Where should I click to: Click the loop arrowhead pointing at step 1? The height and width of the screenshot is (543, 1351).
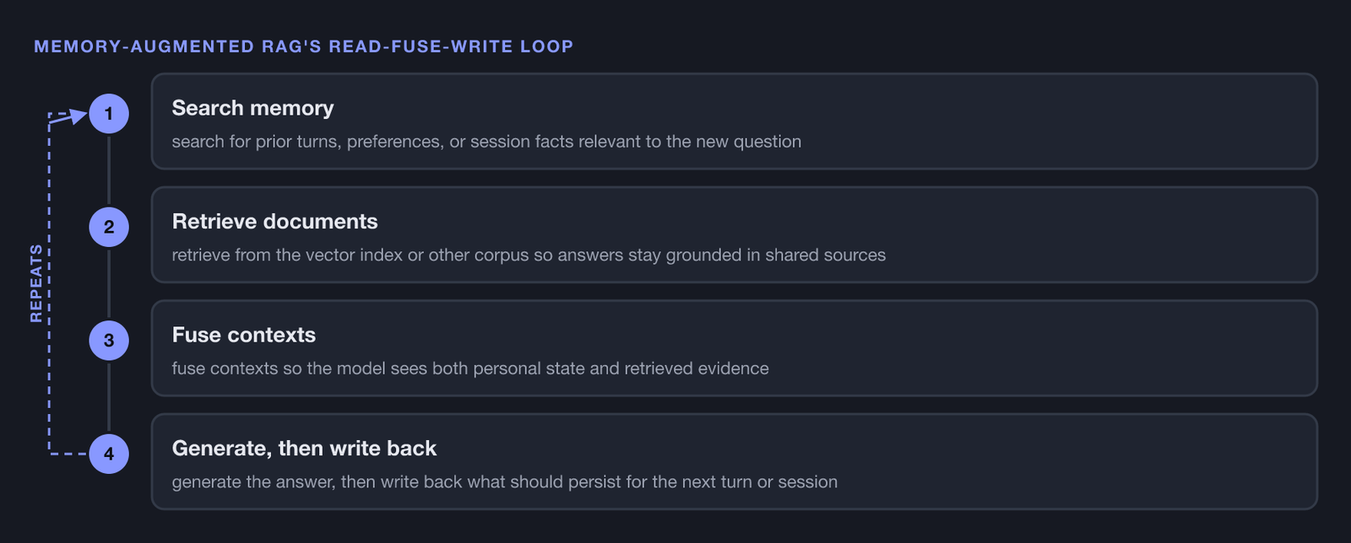click(x=79, y=116)
